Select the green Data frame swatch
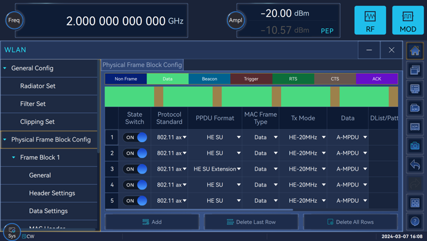This screenshot has height=241, width=427. (x=167, y=79)
